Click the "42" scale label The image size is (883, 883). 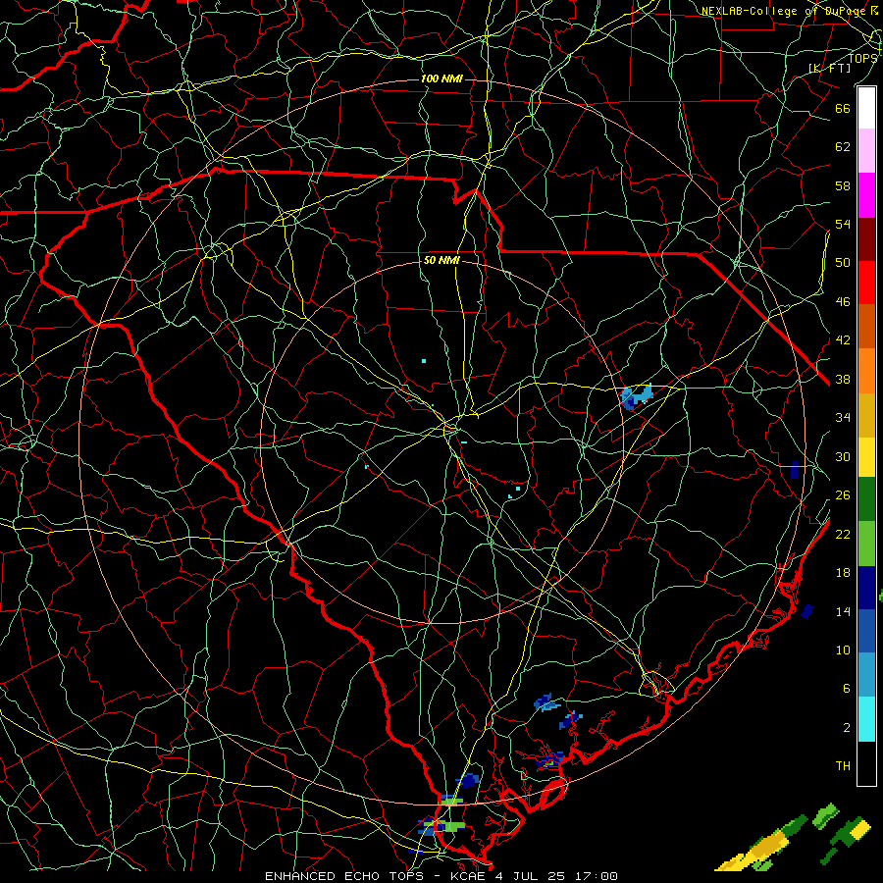843,340
